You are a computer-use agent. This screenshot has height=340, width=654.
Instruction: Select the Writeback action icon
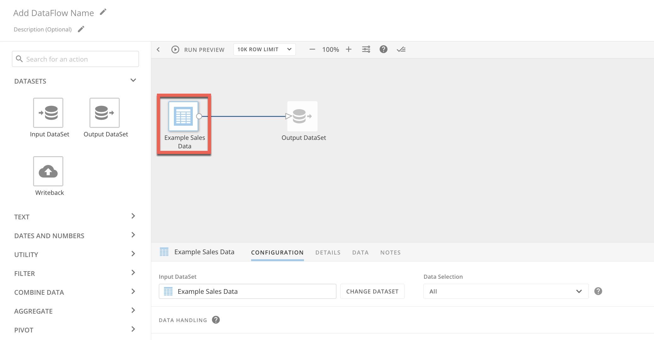pos(48,171)
